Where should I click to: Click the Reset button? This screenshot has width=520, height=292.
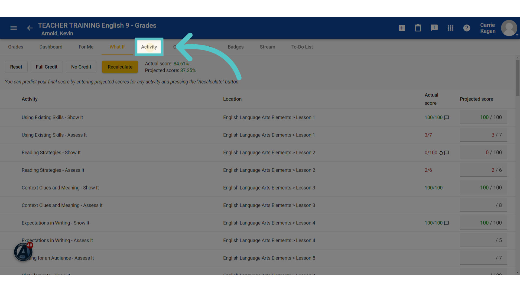point(16,67)
